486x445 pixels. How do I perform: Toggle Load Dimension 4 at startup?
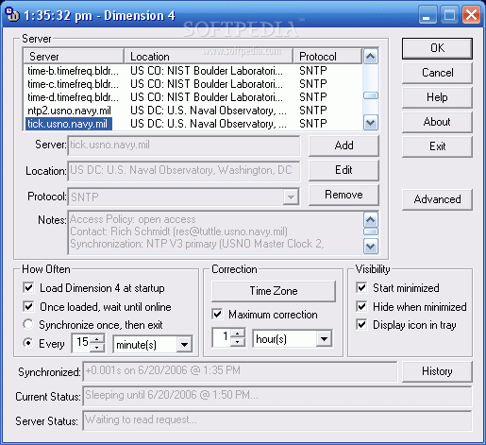pyautogui.click(x=28, y=287)
